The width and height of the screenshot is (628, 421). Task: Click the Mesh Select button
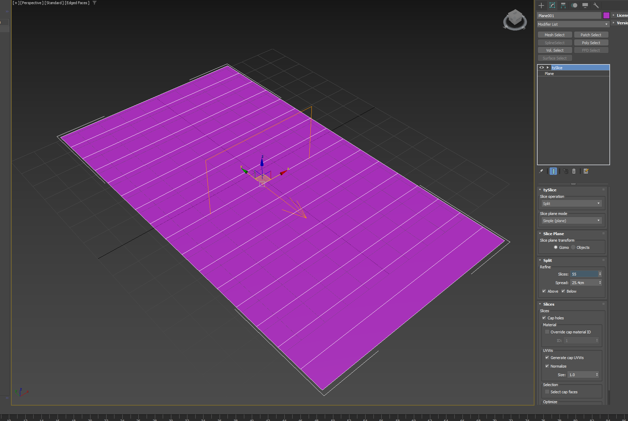554,35
